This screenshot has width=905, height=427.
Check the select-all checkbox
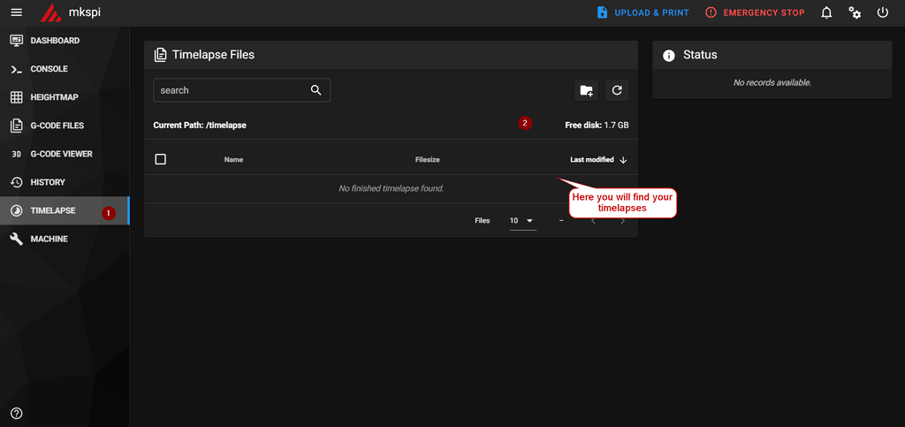[161, 159]
